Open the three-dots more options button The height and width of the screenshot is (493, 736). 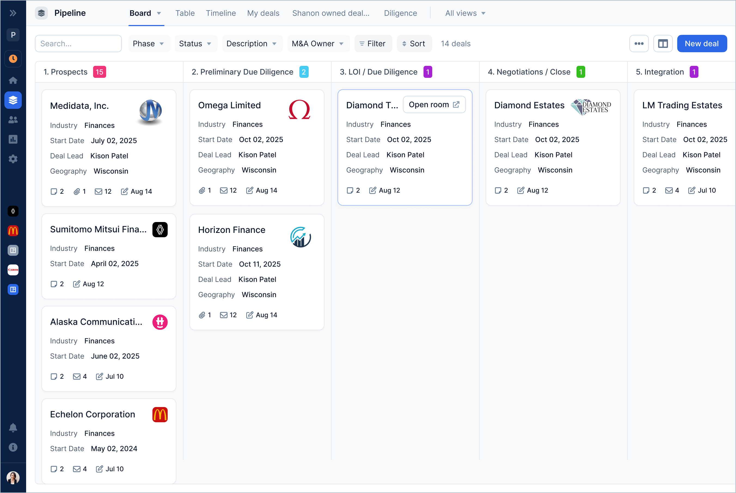point(639,44)
